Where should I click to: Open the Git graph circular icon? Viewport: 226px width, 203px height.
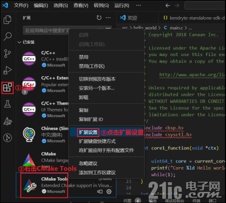coord(8,138)
